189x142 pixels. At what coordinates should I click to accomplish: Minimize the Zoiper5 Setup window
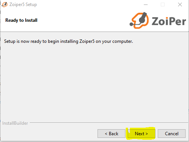pos(146,5)
